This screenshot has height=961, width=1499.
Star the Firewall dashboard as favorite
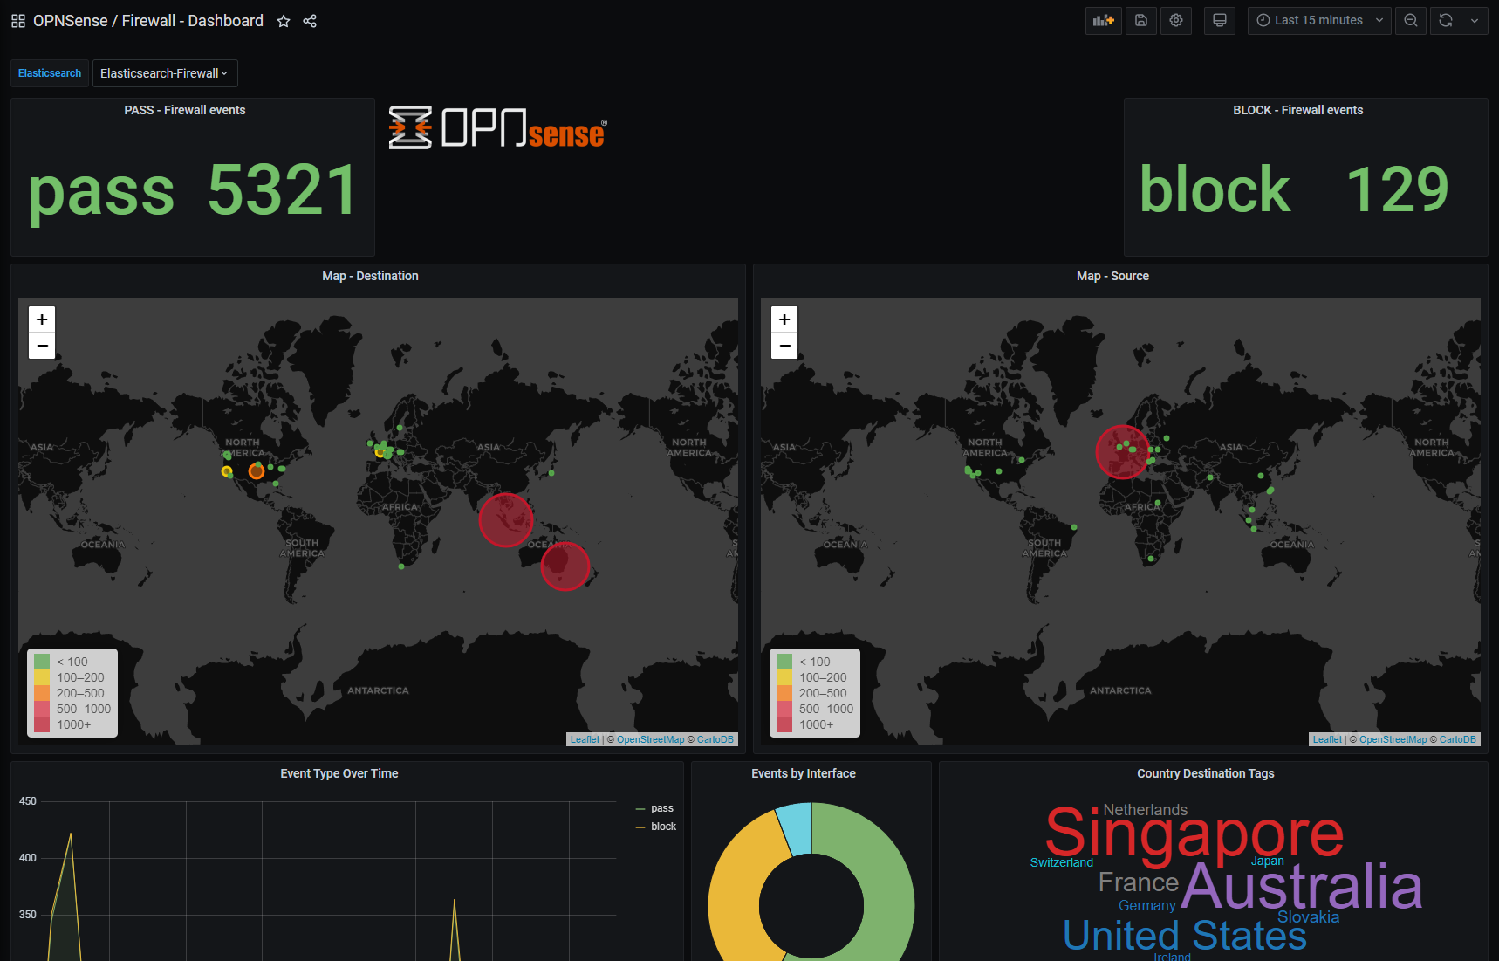(x=284, y=21)
